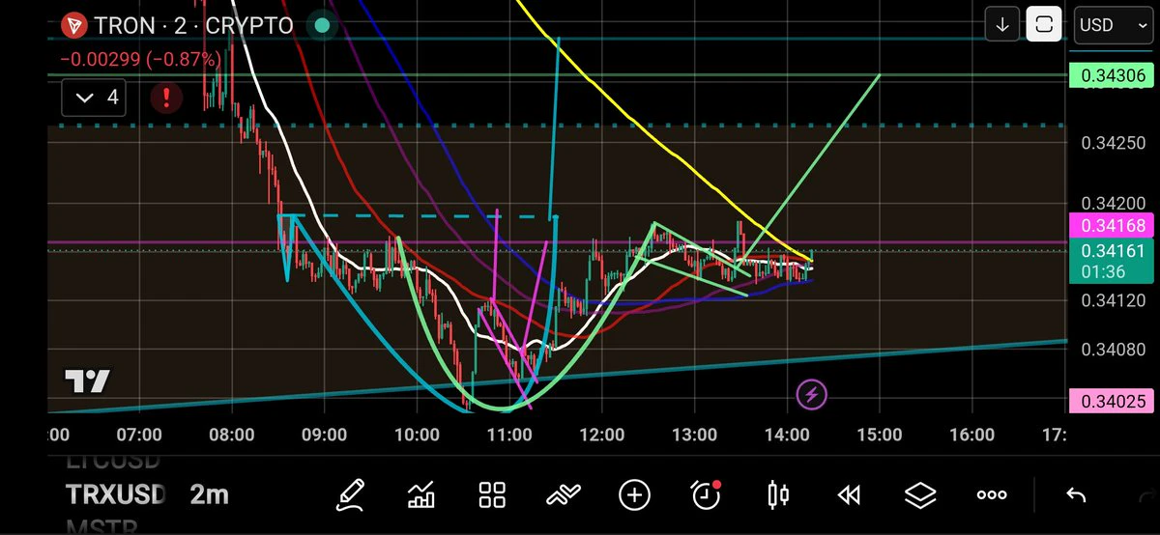
Task: Open the drawing tools pencil icon
Action: [350, 495]
